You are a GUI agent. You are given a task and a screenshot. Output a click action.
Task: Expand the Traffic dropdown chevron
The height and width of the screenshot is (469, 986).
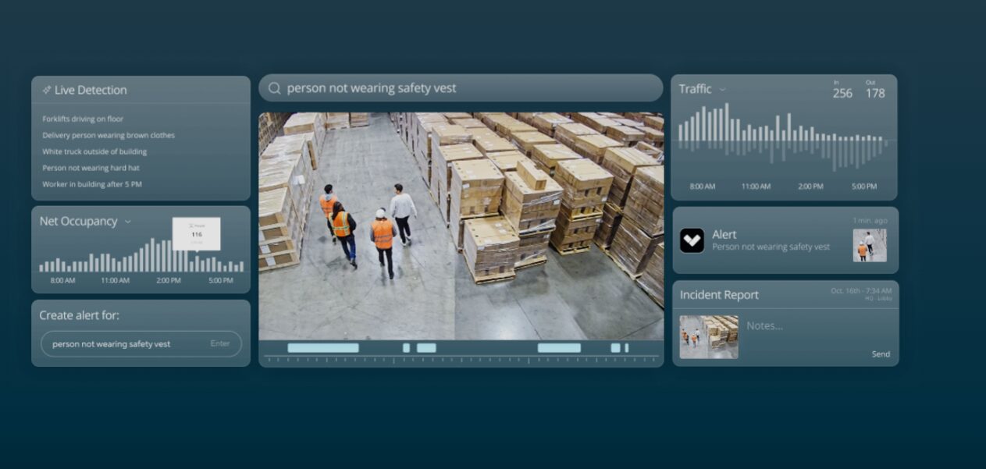coord(723,90)
